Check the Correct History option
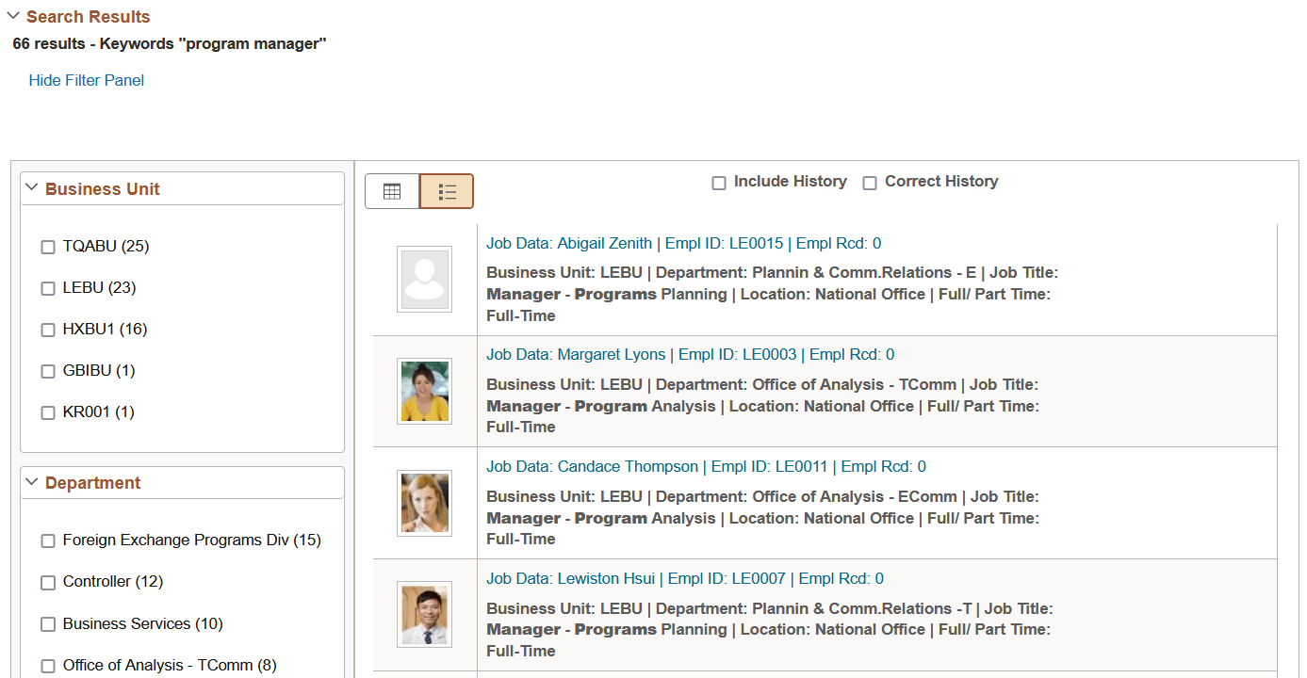 point(870,182)
